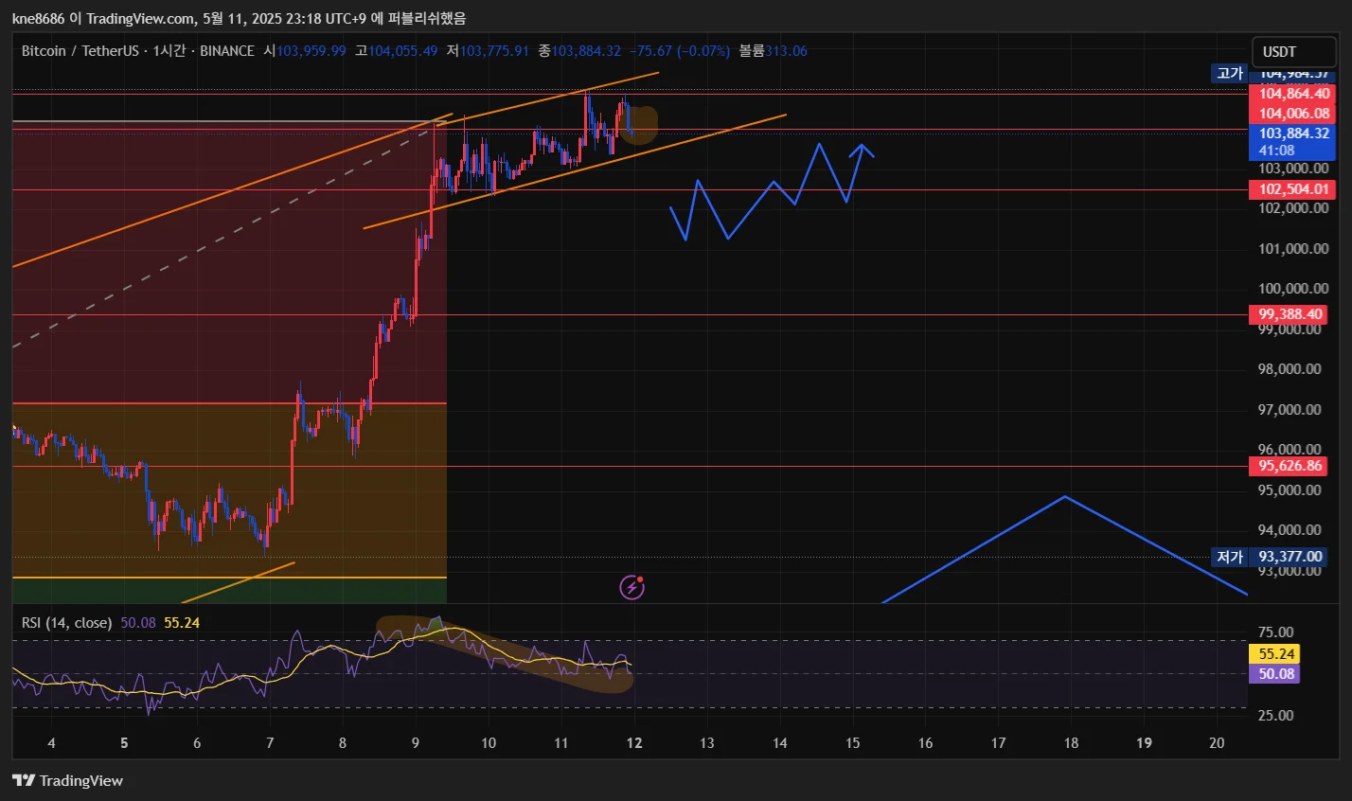Click the open value 103,959.99

(x=311, y=51)
